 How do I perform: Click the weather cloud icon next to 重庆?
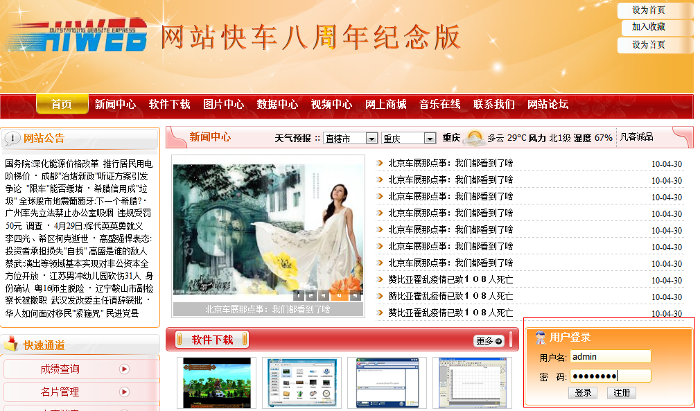[x=474, y=137]
